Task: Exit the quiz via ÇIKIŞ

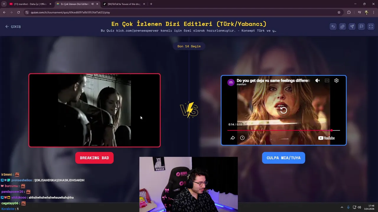Action: tap(13, 26)
